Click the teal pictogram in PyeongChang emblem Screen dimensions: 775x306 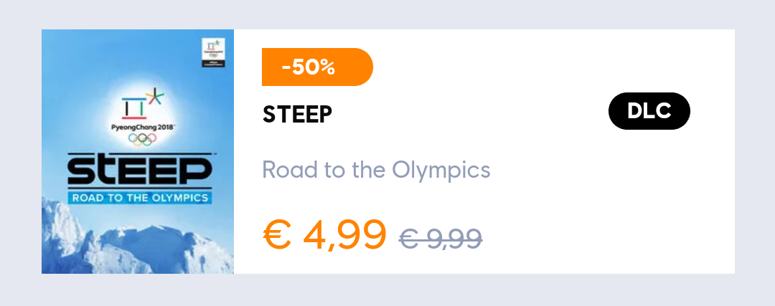(133, 107)
